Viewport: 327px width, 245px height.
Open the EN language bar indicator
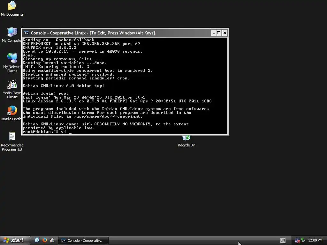[283, 241]
